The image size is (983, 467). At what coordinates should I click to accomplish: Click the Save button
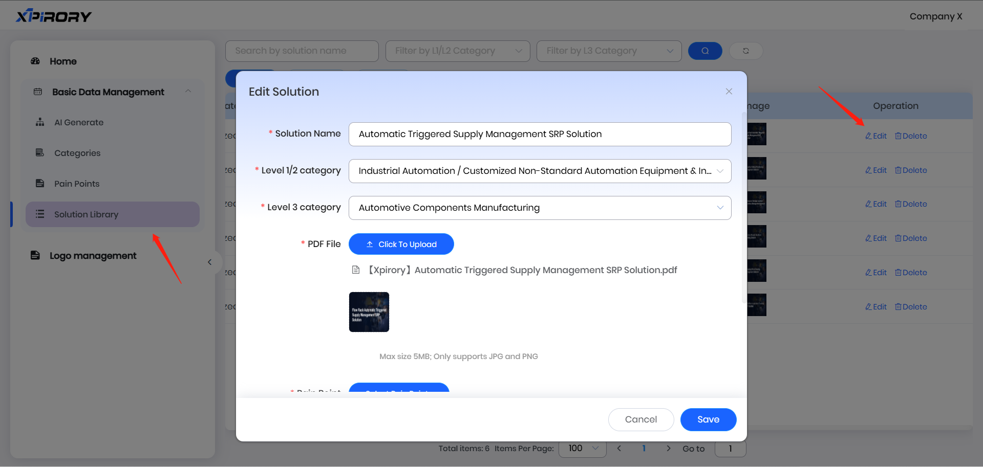coord(708,419)
